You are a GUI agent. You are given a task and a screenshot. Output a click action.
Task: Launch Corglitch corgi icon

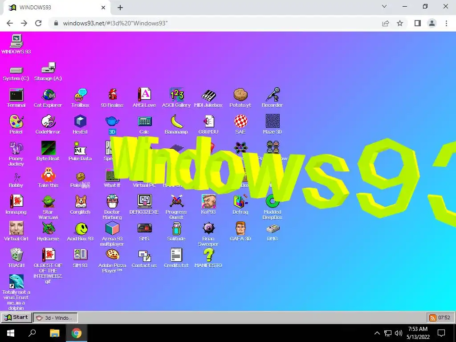coord(80,201)
